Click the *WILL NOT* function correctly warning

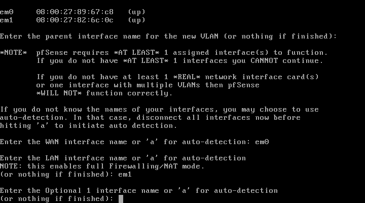click(x=104, y=93)
